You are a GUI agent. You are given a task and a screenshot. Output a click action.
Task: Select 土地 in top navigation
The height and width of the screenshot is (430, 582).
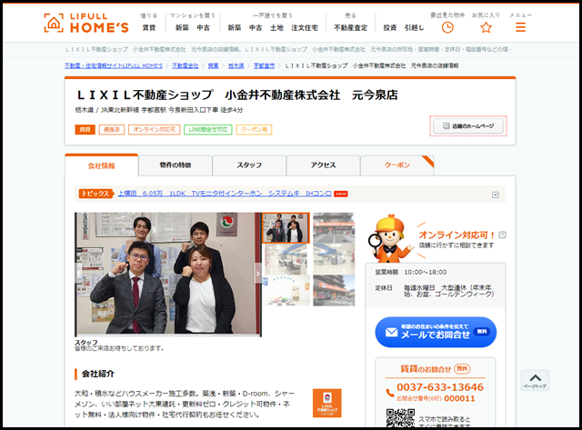click(276, 28)
